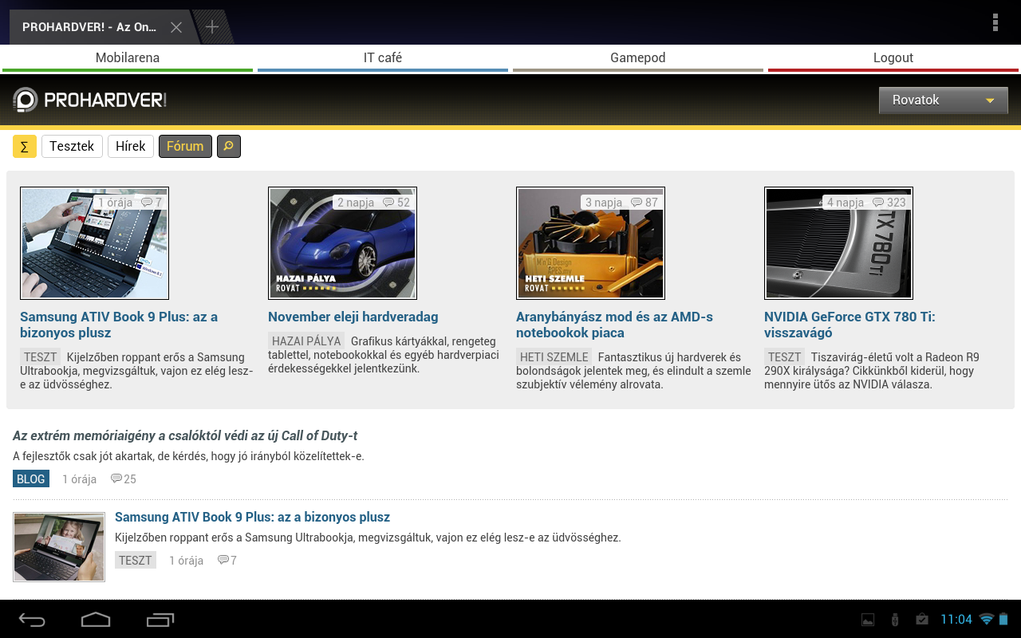Open a new browser tab with plus
Screen dimensions: 1021x638
point(212,27)
